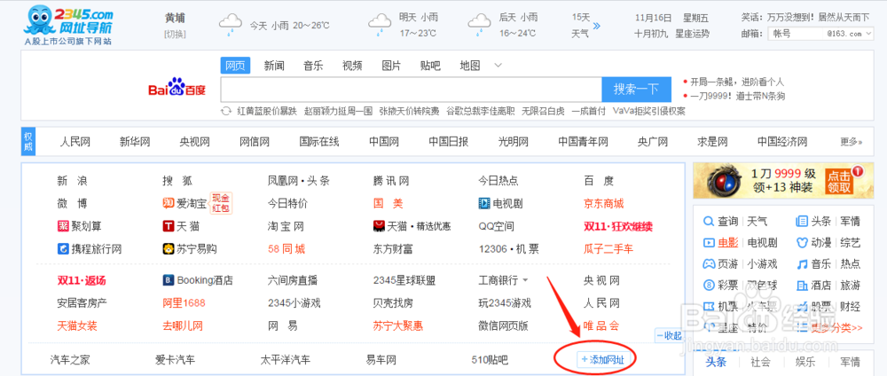887x376 pixels.
Task: Click the 页游 gamepad icon
Action: [x=708, y=263]
